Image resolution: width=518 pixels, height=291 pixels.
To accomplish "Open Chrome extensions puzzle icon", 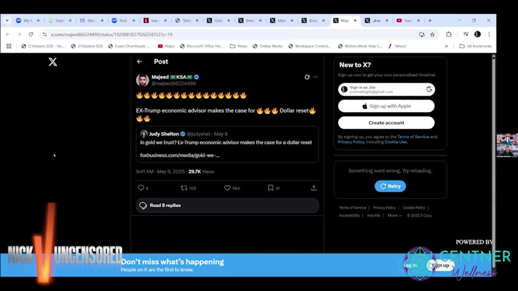I will (x=448, y=34).
